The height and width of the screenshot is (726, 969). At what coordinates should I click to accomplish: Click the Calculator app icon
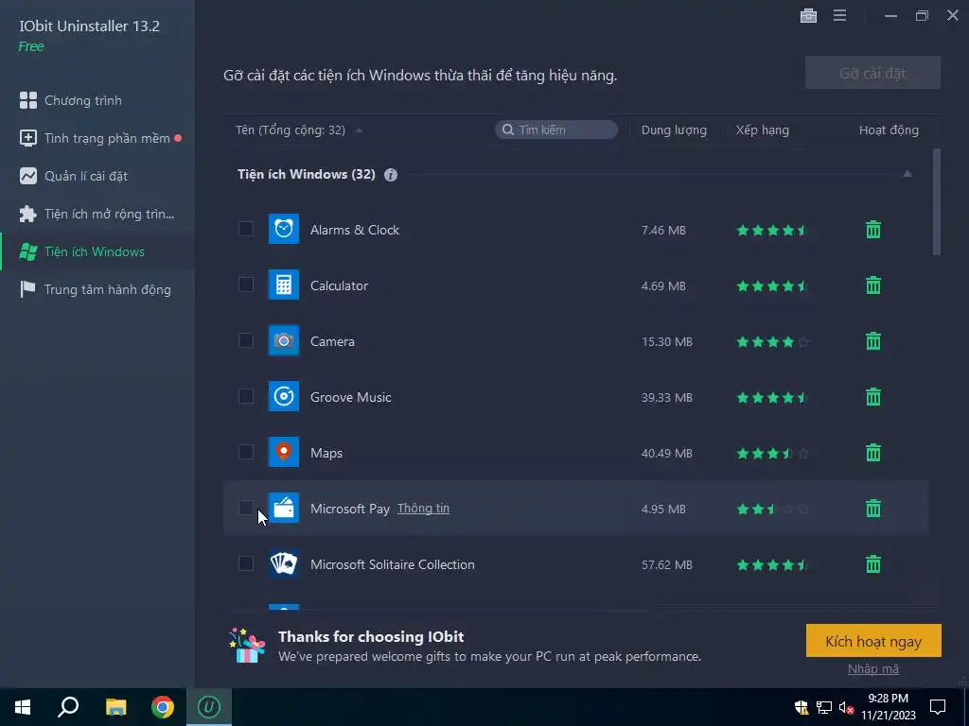point(284,285)
